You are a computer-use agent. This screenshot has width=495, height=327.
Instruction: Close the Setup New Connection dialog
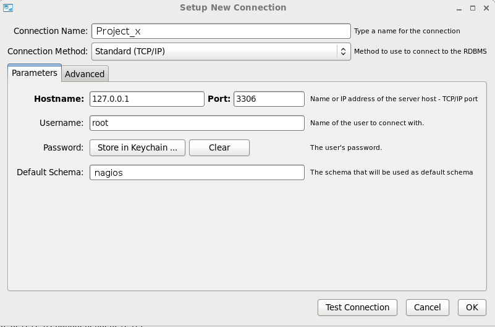pos(486,9)
